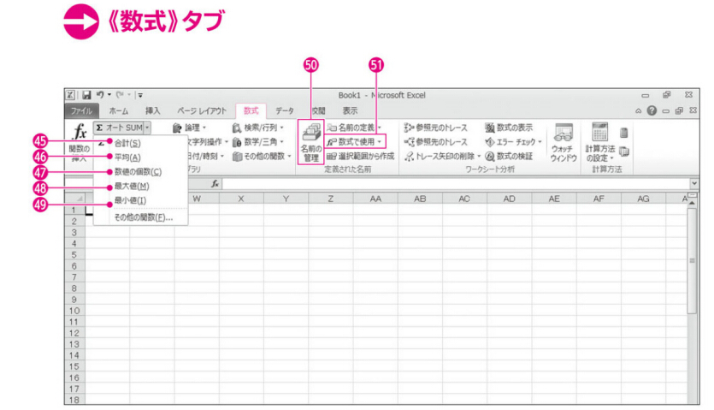Screen dimensions: 714x410
Task: Click トレース矢印の削除
Action: coord(443,156)
